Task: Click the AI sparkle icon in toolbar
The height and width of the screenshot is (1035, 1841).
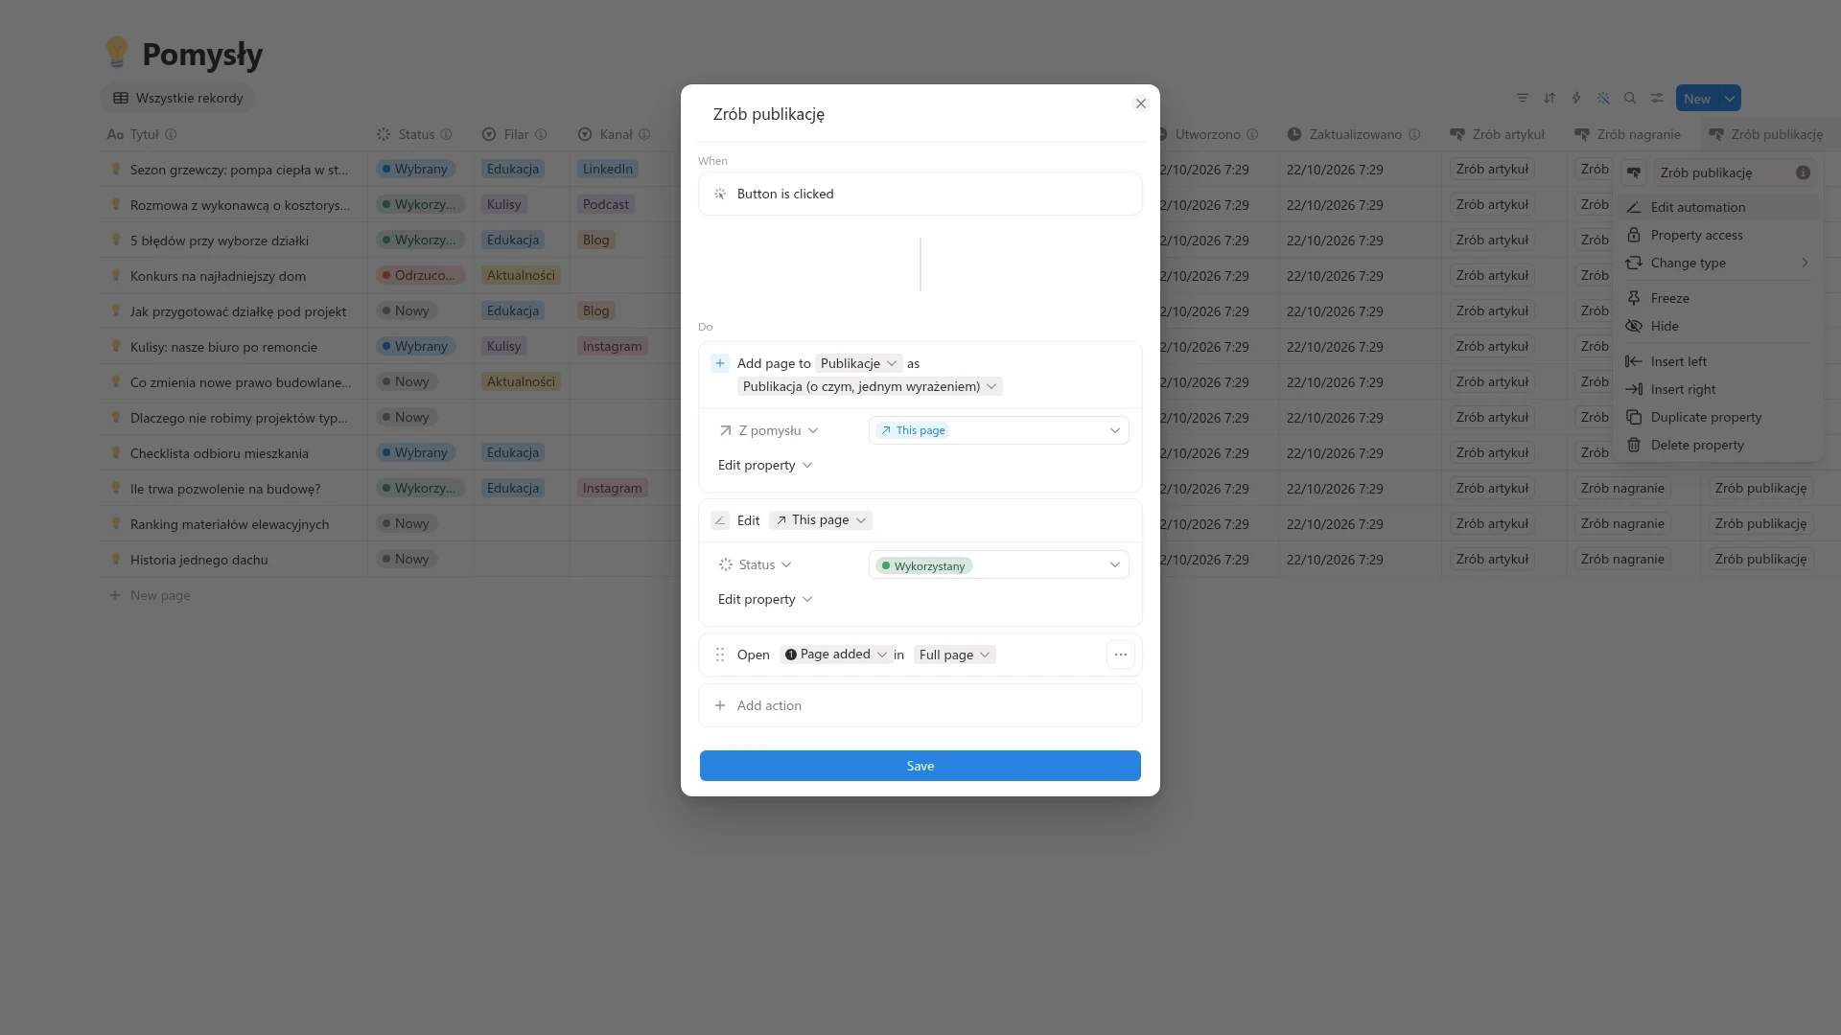Action: coord(1603,98)
